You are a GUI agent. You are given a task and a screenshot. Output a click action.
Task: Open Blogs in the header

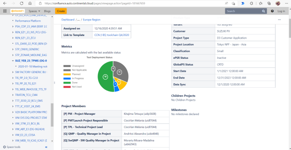click(x=47, y=11)
